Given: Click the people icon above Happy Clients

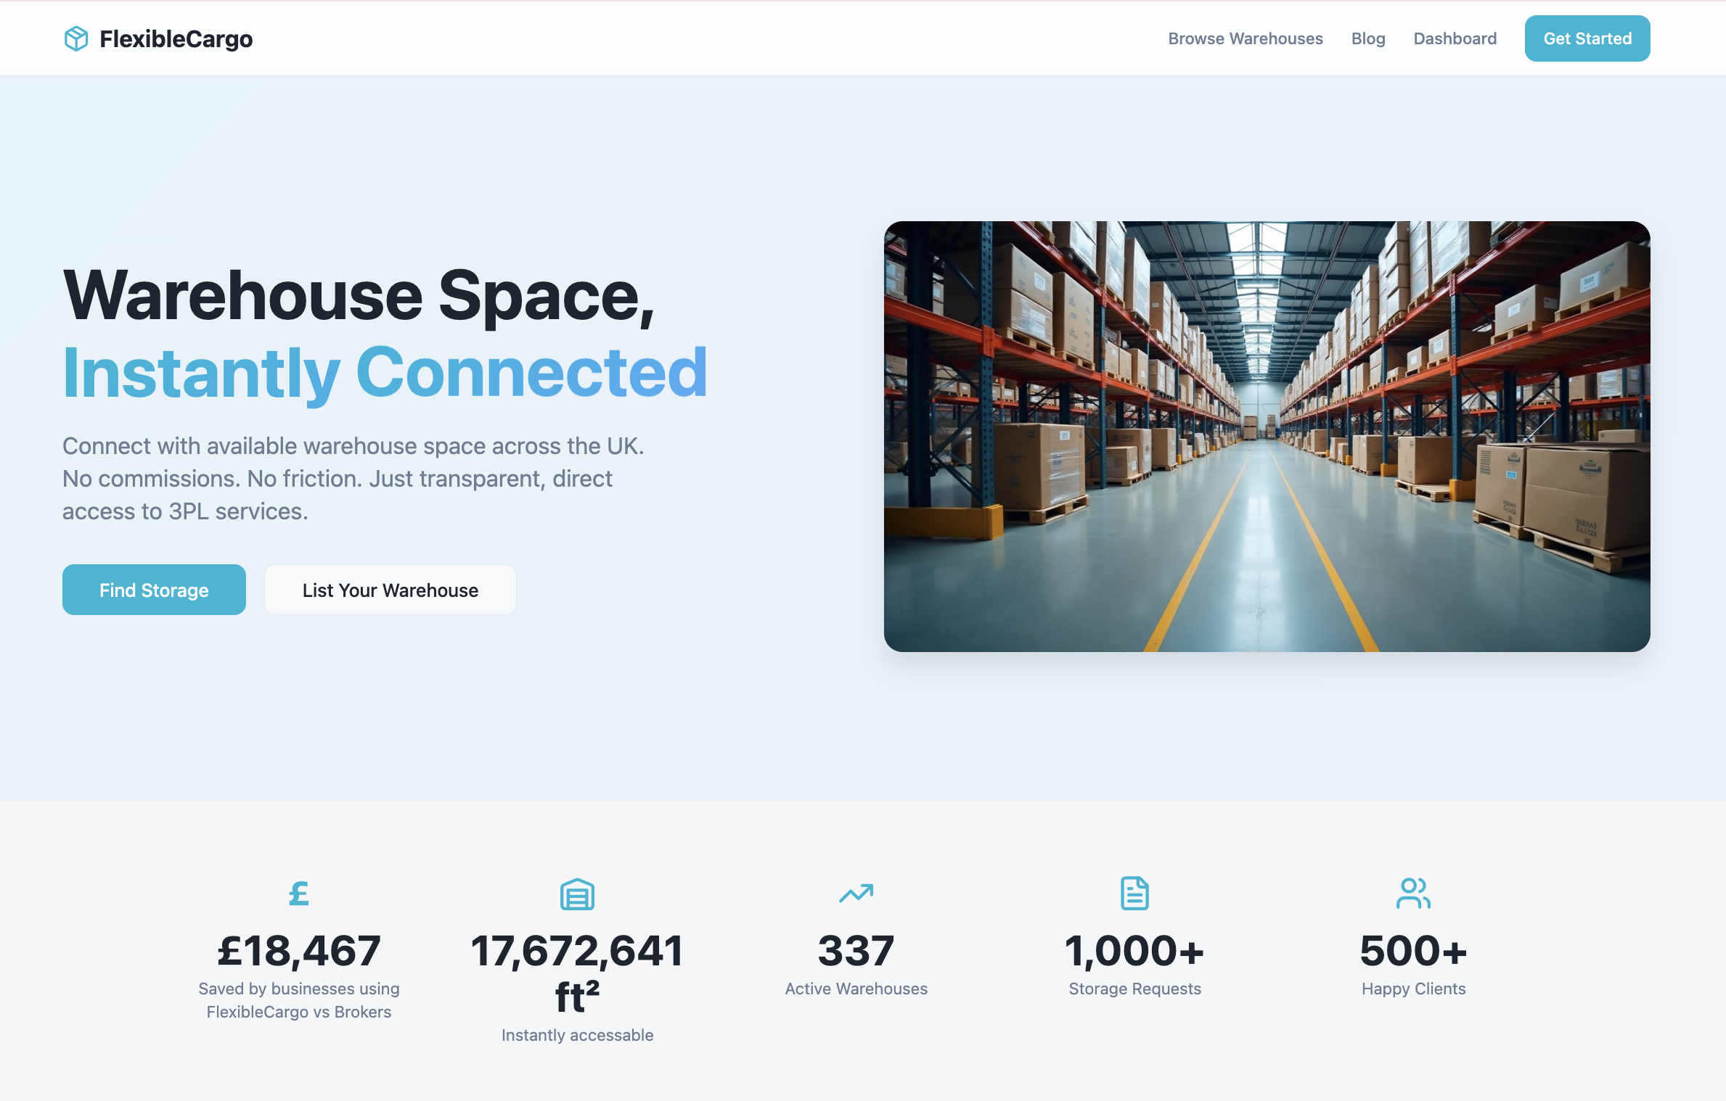Looking at the screenshot, I should [1412, 894].
